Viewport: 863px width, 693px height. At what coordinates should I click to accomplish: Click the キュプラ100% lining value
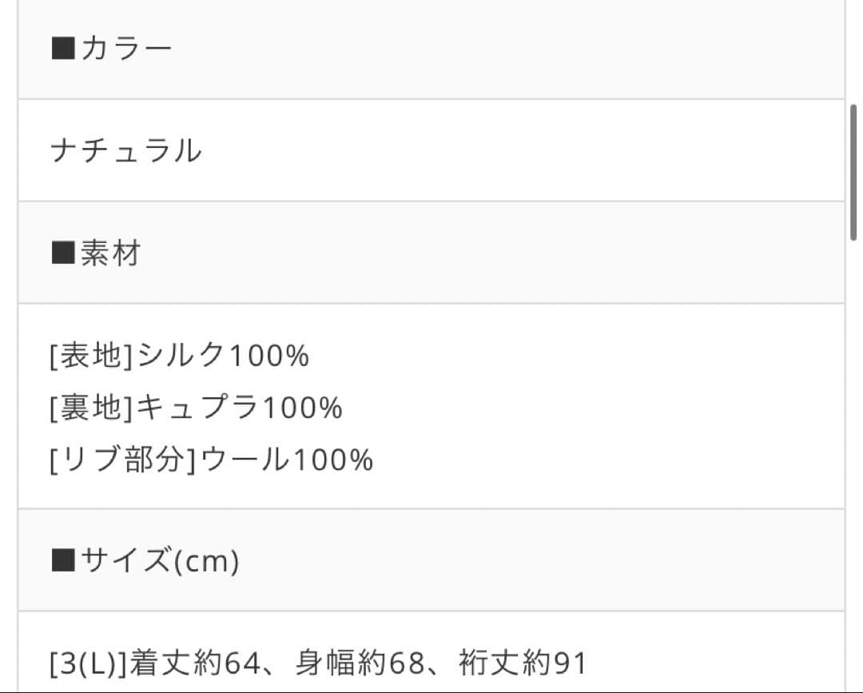pos(239,408)
